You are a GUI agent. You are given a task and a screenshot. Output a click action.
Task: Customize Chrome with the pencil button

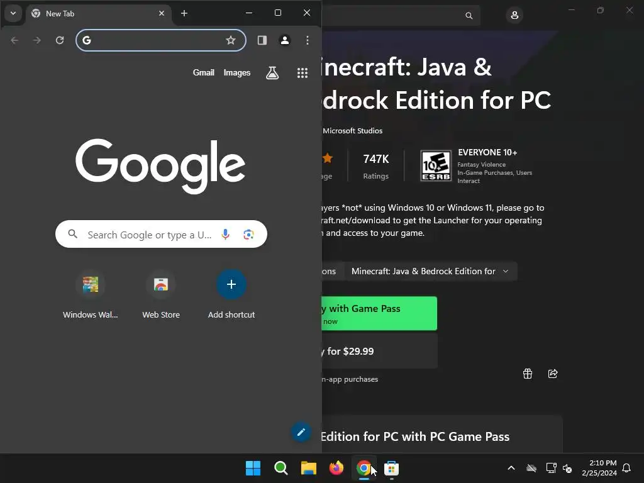pyautogui.click(x=301, y=432)
